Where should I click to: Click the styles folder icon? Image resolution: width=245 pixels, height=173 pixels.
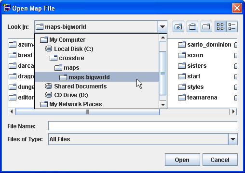click(x=182, y=87)
